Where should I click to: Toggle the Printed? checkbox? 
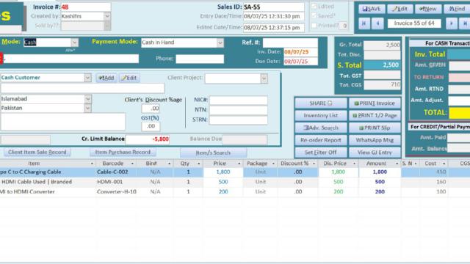pyautogui.click(x=314, y=26)
